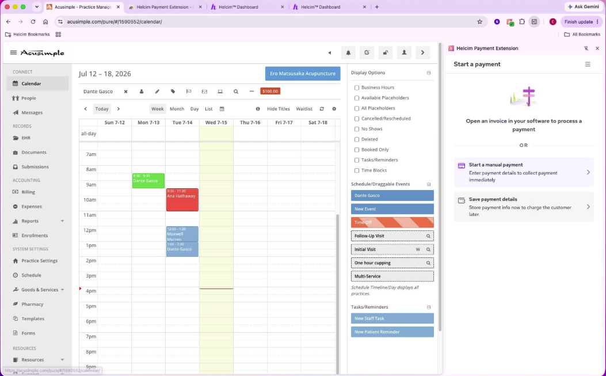Check the Booked Only option
Screen dimensions: 606x376
(x=357, y=150)
